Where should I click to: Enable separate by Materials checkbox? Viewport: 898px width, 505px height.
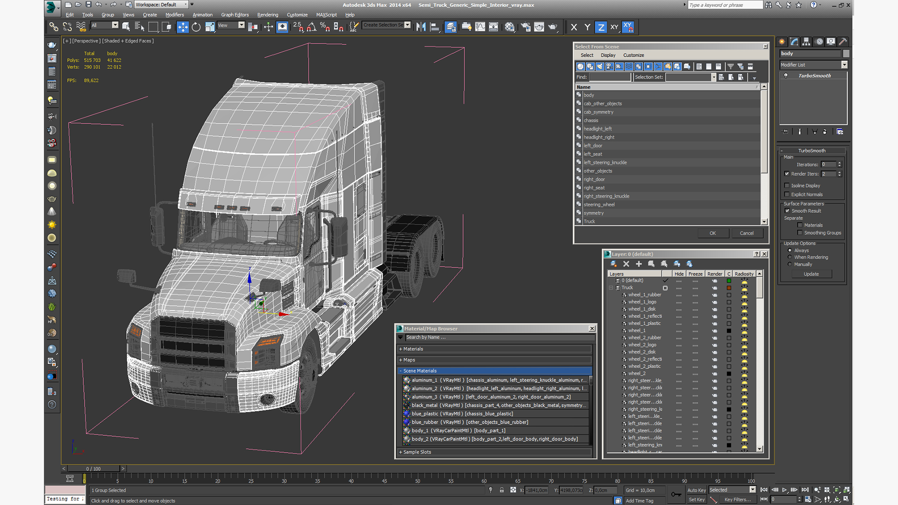click(800, 225)
